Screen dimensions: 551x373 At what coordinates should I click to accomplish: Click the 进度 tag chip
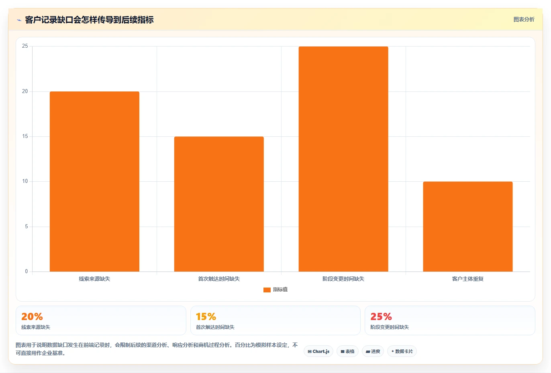tap(373, 351)
